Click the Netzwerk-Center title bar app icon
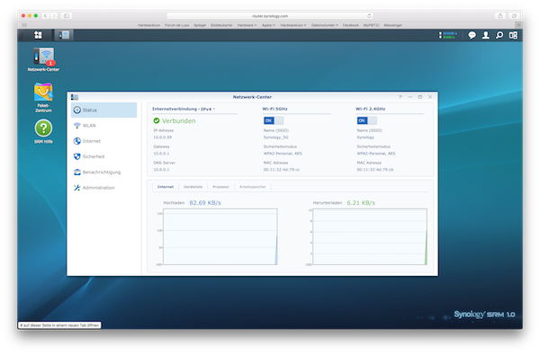The width and height of the screenshot is (540, 354). click(75, 97)
